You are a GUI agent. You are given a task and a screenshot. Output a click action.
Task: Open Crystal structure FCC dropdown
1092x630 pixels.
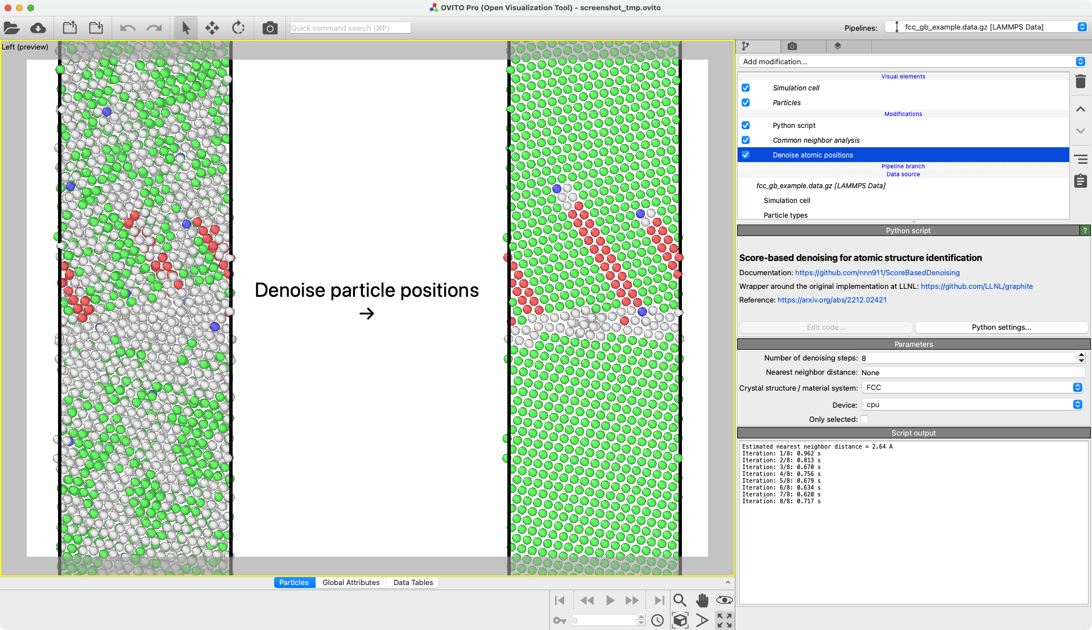[972, 388]
